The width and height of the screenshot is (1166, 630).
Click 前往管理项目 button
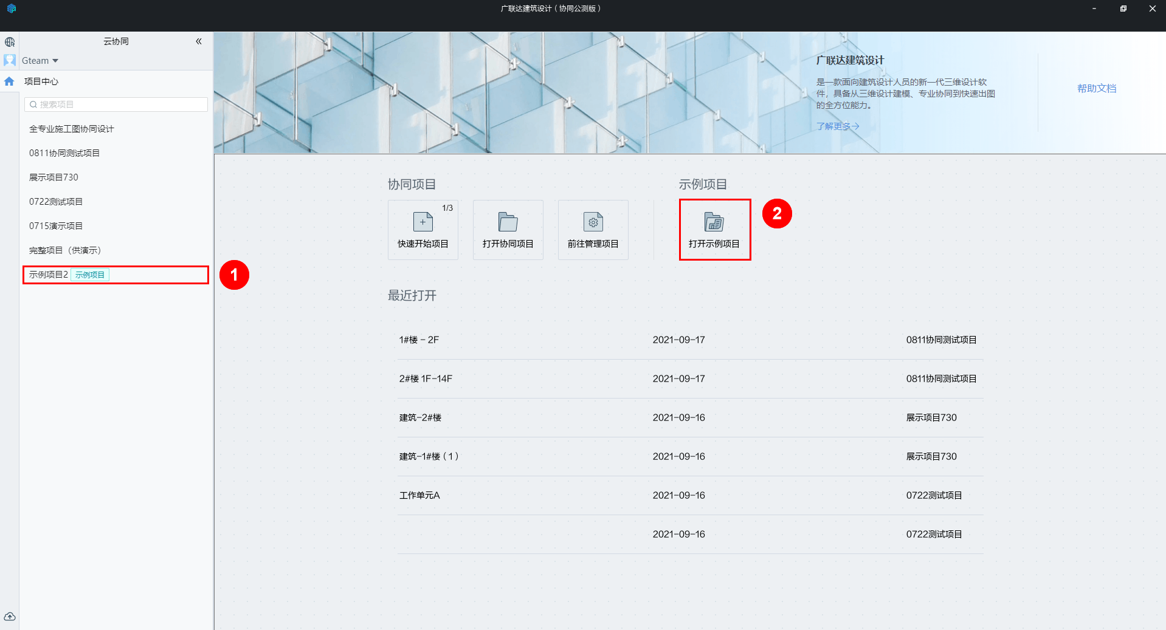[x=593, y=230]
